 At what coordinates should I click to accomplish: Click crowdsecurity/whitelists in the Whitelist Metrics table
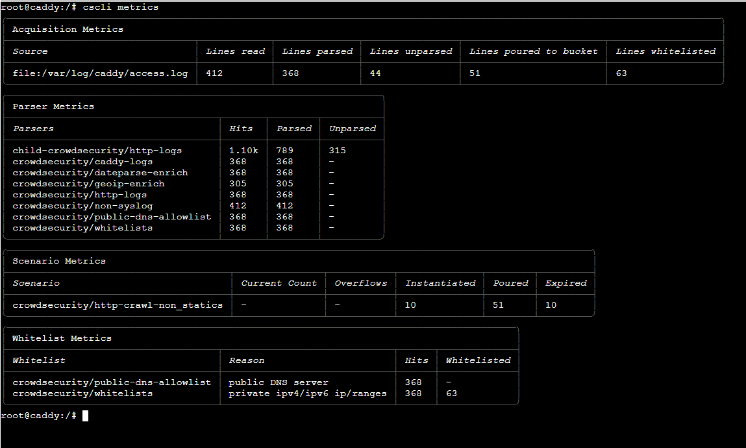pos(82,393)
